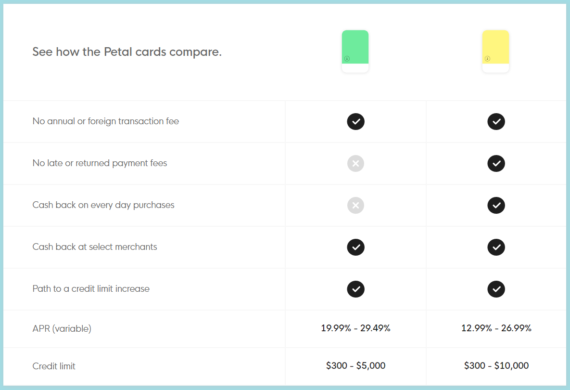Screen dimensions: 570x390
Task: Click the 19.99% - 29.49% APR value
Action: [355, 328]
